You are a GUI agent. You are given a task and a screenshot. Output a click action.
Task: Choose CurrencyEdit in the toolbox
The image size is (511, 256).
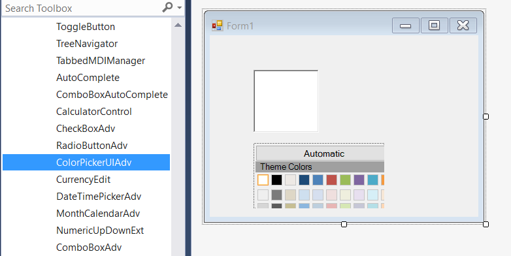[83, 180]
